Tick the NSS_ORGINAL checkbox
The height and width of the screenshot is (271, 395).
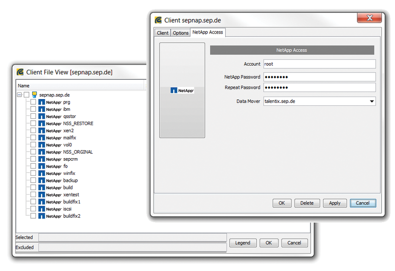pyautogui.click(x=33, y=152)
